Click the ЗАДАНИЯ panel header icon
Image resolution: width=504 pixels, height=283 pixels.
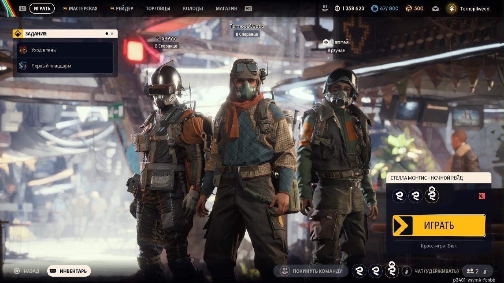tap(18, 33)
